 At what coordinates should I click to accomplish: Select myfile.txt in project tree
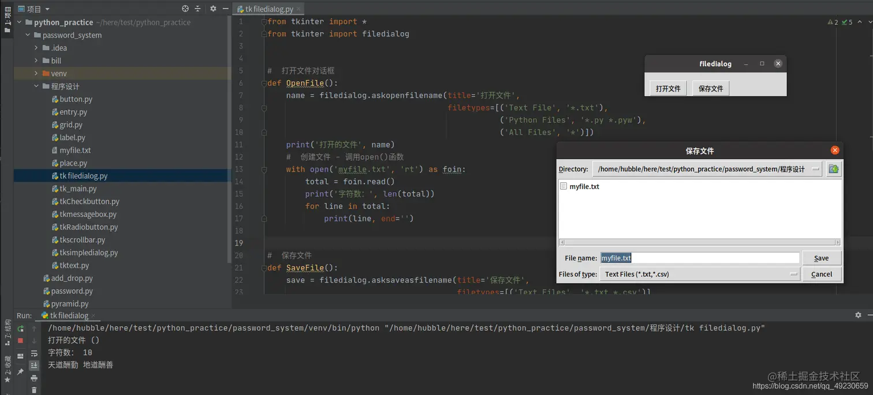[75, 150]
